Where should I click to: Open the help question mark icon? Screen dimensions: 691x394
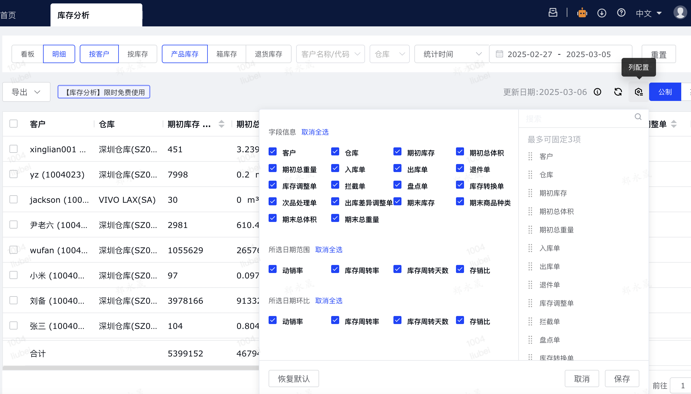621,13
